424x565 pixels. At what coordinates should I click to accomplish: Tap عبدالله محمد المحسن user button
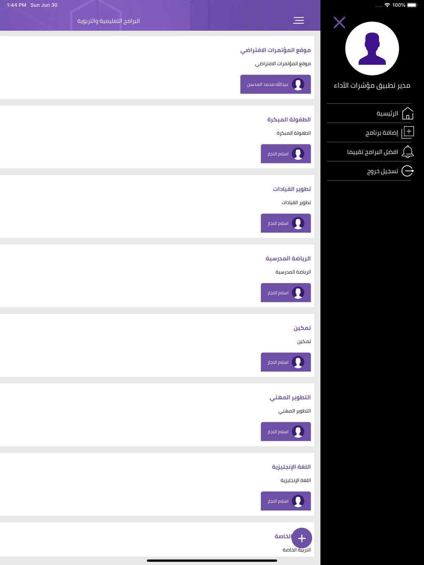click(276, 84)
